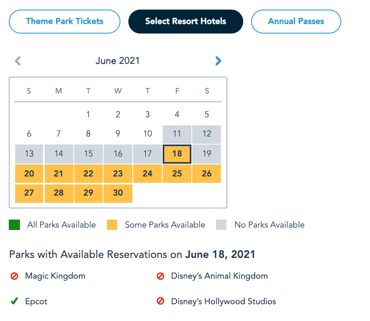Click June 1 on the calendar
This screenshot has width=370, height=321.
(88, 115)
